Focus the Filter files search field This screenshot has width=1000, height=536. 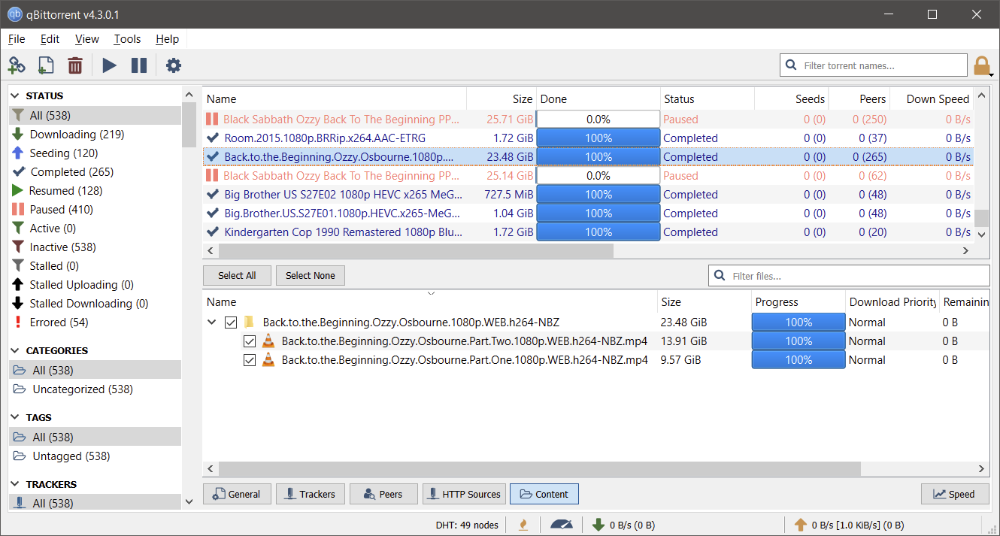click(x=850, y=276)
